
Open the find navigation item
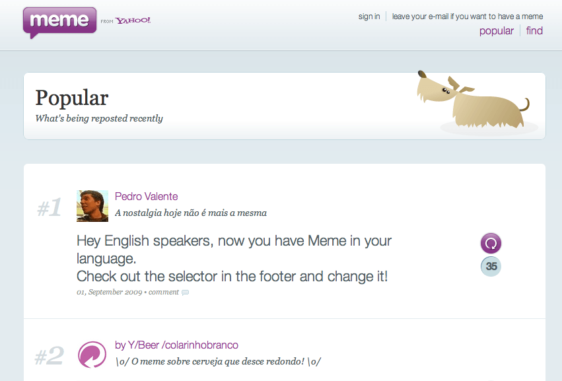534,31
